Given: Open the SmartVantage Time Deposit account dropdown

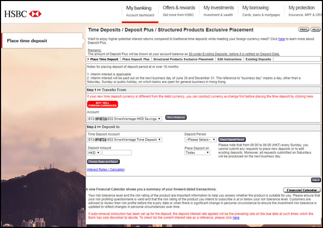Looking at the screenshot, I should [x=125, y=140].
